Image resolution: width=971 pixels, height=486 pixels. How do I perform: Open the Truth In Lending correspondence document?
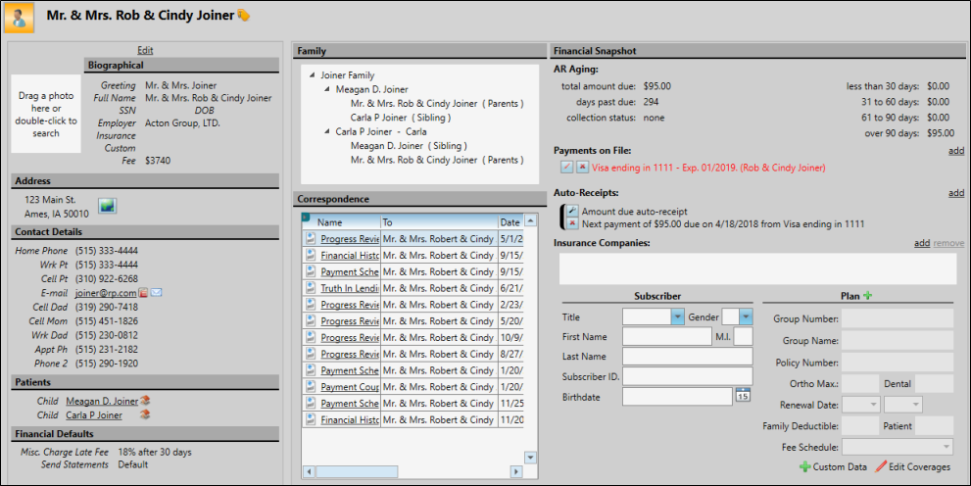(x=349, y=288)
